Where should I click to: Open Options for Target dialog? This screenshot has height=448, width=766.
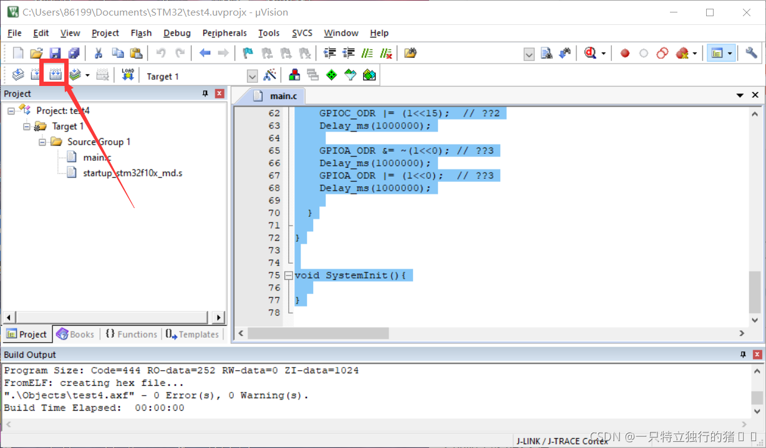[x=269, y=75]
